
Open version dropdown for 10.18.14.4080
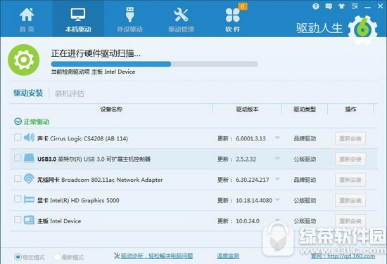coord(277,199)
